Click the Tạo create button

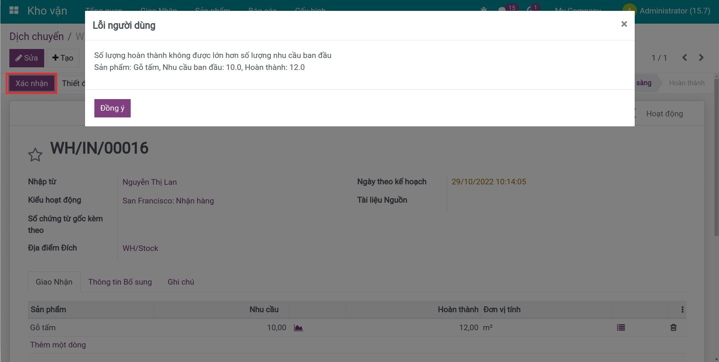pyautogui.click(x=63, y=58)
